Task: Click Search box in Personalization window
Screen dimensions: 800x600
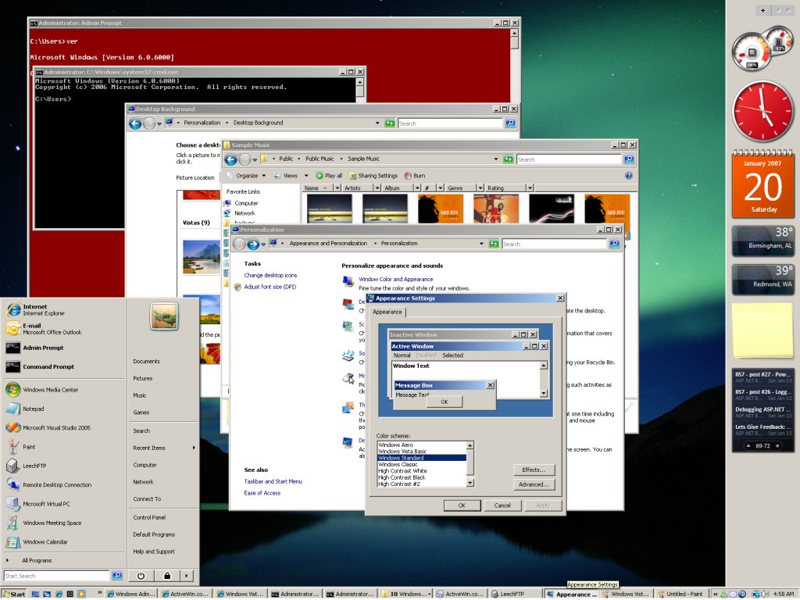Action: coord(554,244)
